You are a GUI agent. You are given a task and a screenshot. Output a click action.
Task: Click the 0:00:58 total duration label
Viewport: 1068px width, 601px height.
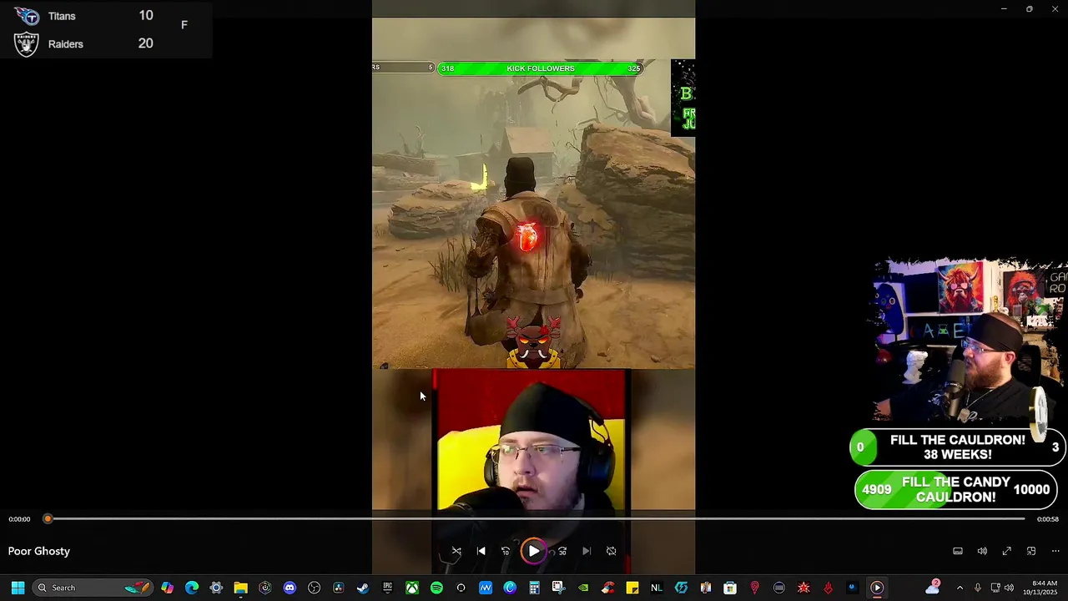click(1048, 519)
